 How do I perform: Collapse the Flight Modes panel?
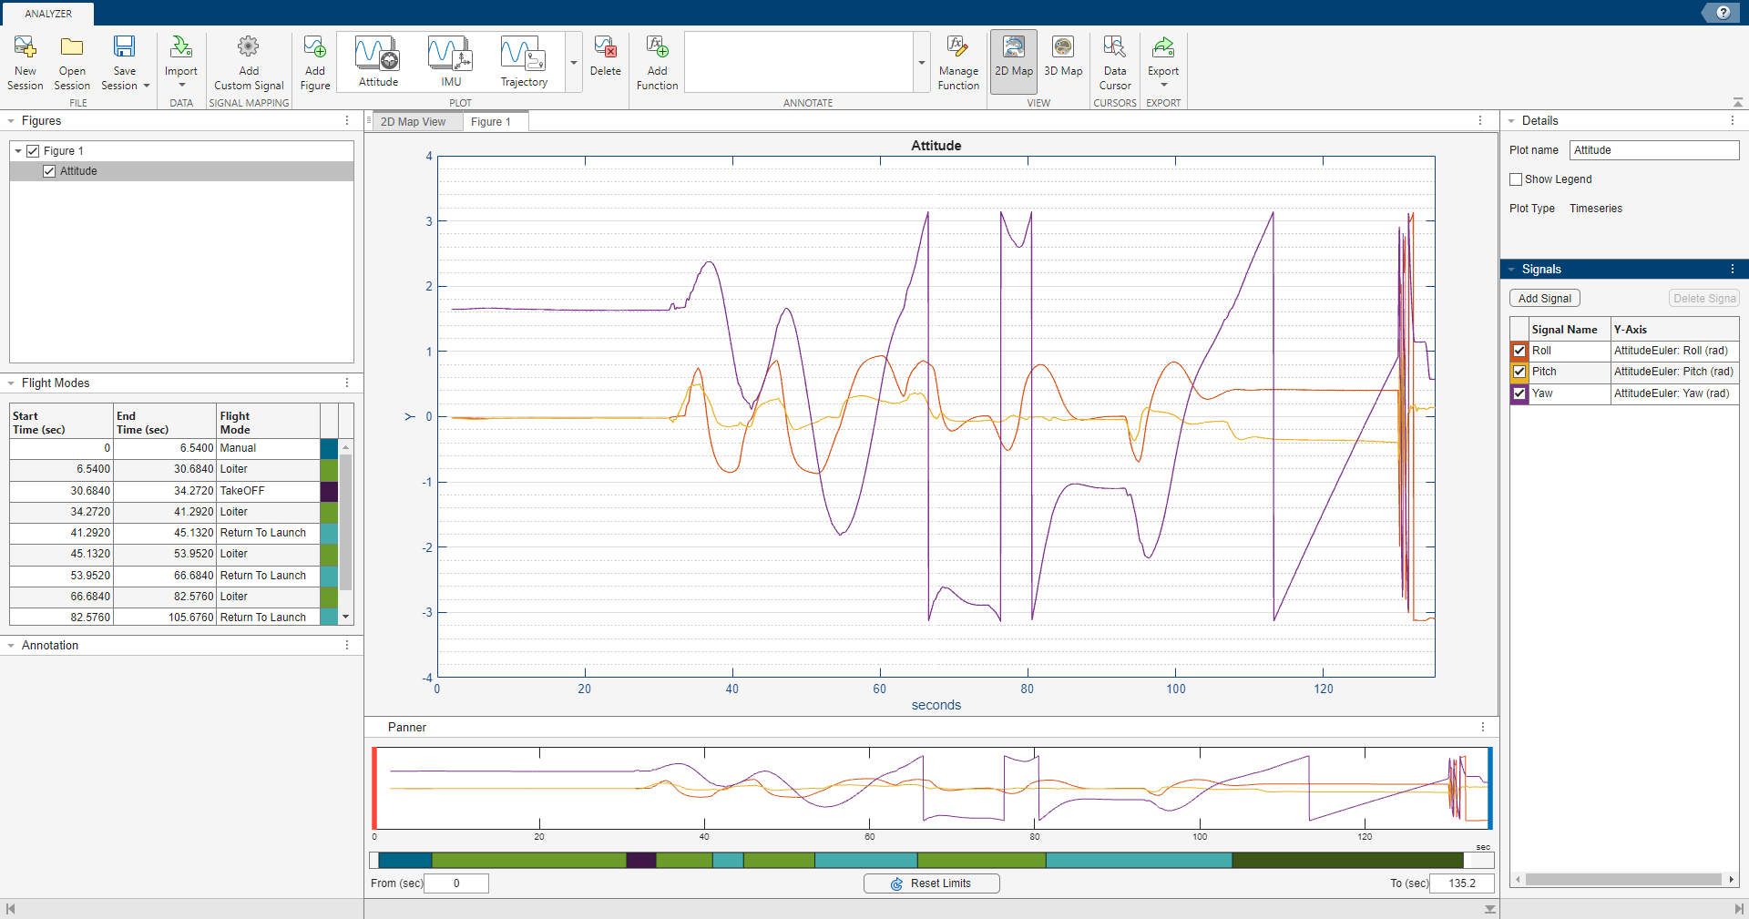[x=9, y=383]
